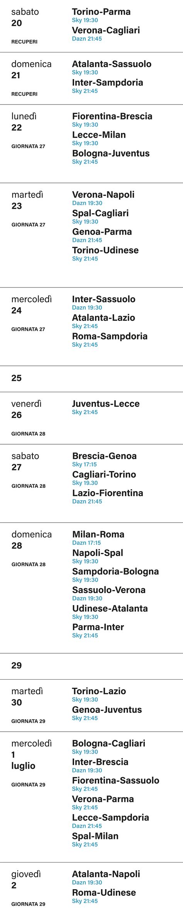The image size is (183, 915).
Task: Select Inter-Sampdoria on domenica 21
Action: [107, 83]
